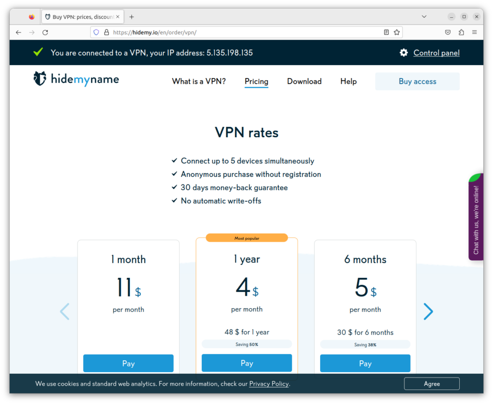Click the 6 months plan title
Viewport: 493px width, 404px height.
pyautogui.click(x=365, y=260)
